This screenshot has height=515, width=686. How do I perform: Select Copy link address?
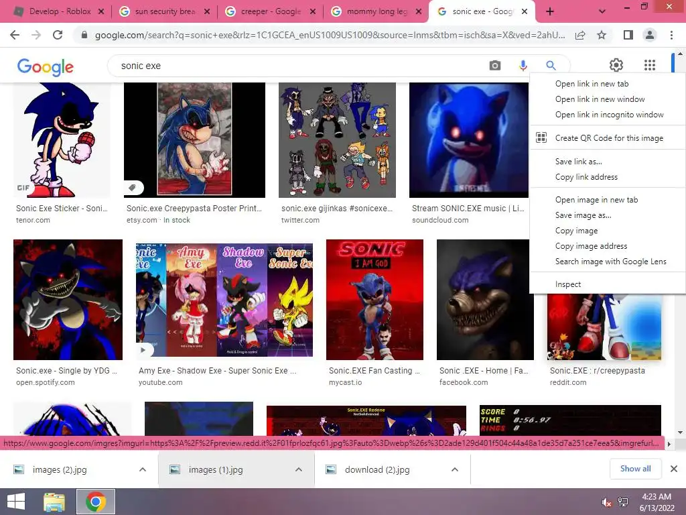coord(607,177)
